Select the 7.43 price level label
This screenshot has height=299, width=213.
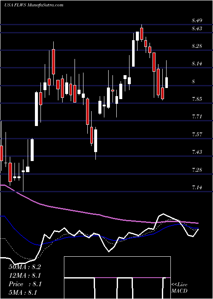(x=197, y=152)
